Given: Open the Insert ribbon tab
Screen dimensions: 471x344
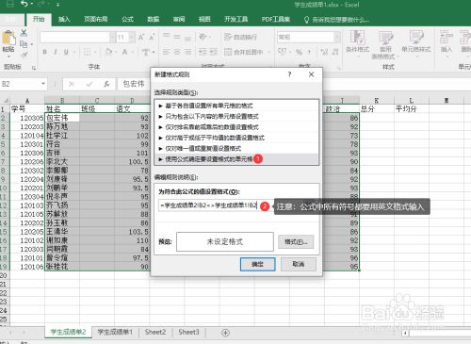Looking at the screenshot, I should point(64,19).
